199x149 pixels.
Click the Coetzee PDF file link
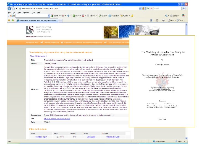pyautogui.click(x=41, y=137)
